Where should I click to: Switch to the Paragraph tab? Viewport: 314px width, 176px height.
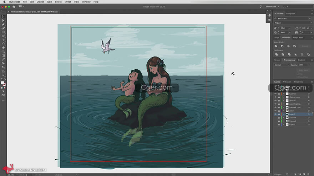tap(290, 14)
